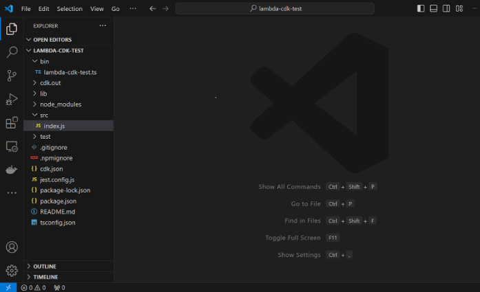Toggle the bottom panel visibility
480x292 pixels.
point(433,8)
